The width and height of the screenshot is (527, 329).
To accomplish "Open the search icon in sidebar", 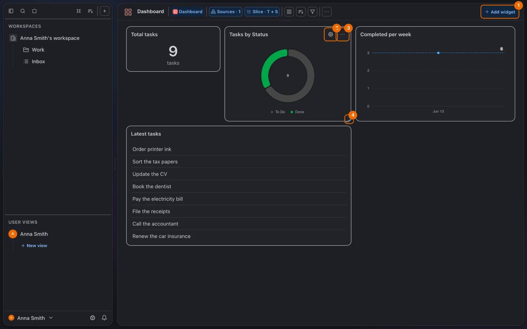I will coord(23,11).
